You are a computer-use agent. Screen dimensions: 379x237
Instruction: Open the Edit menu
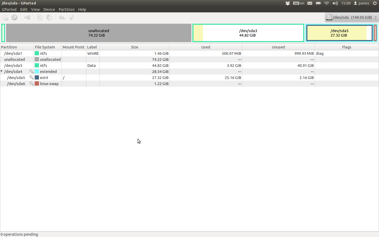click(x=24, y=9)
